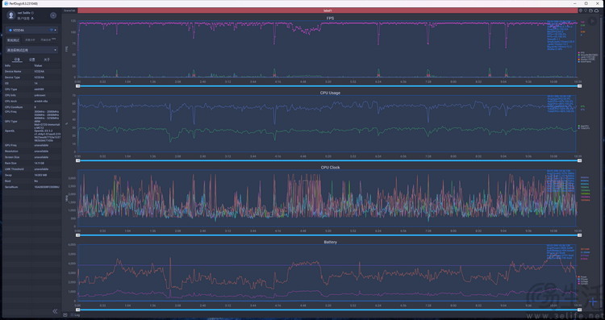This screenshot has height=320, width=605.
Task: Click the red label1 bar
Action: (328, 10)
